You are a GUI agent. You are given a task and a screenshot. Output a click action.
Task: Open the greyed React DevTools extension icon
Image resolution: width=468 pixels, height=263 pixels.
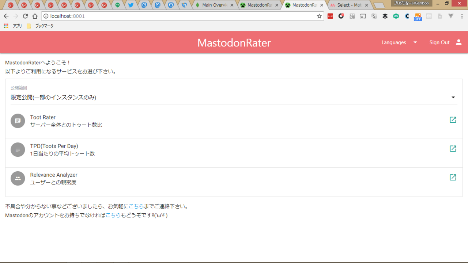[x=429, y=16]
